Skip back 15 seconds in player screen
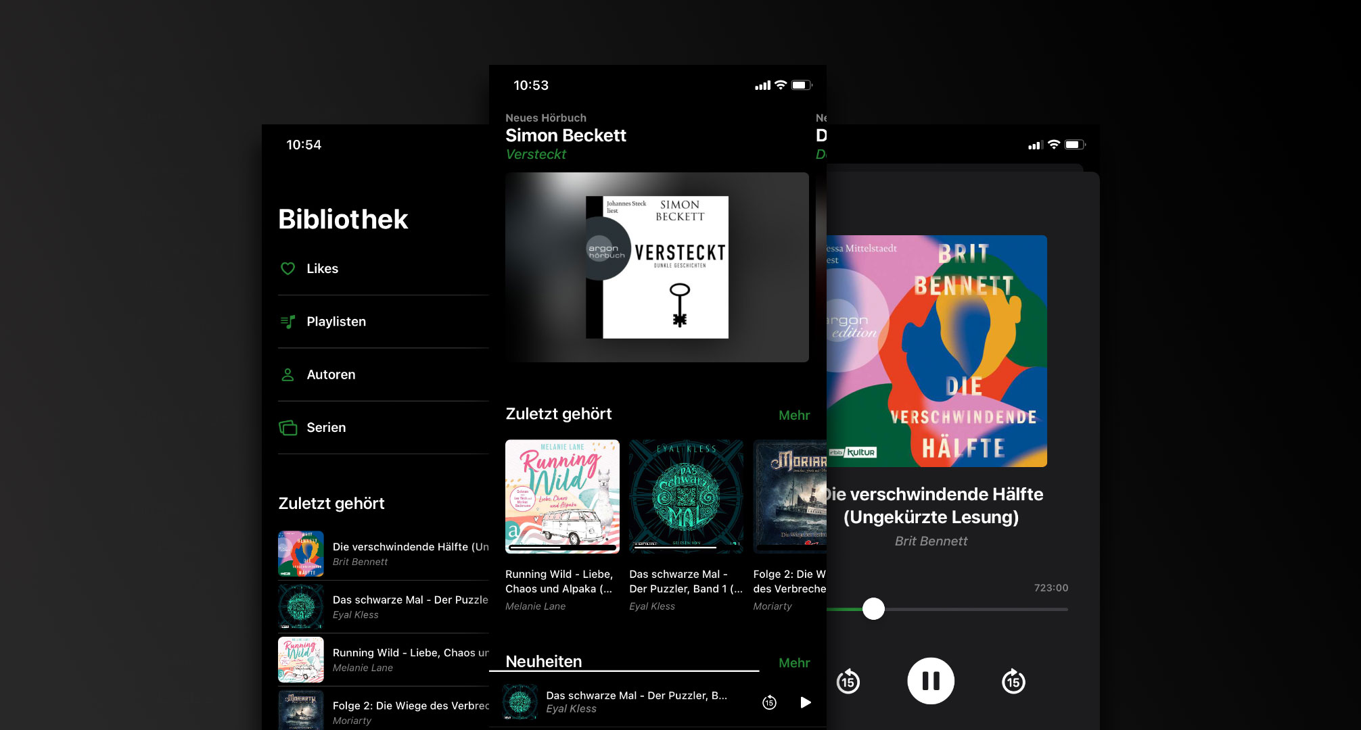 click(x=848, y=681)
